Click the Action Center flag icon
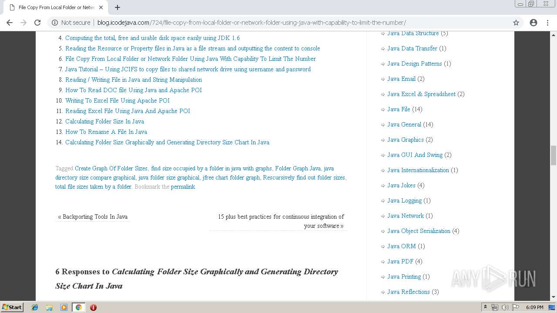 point(516,307)
